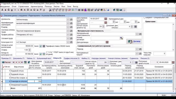
Task: Click the icon beside Номер договора field
Action: tap(121, 38)
